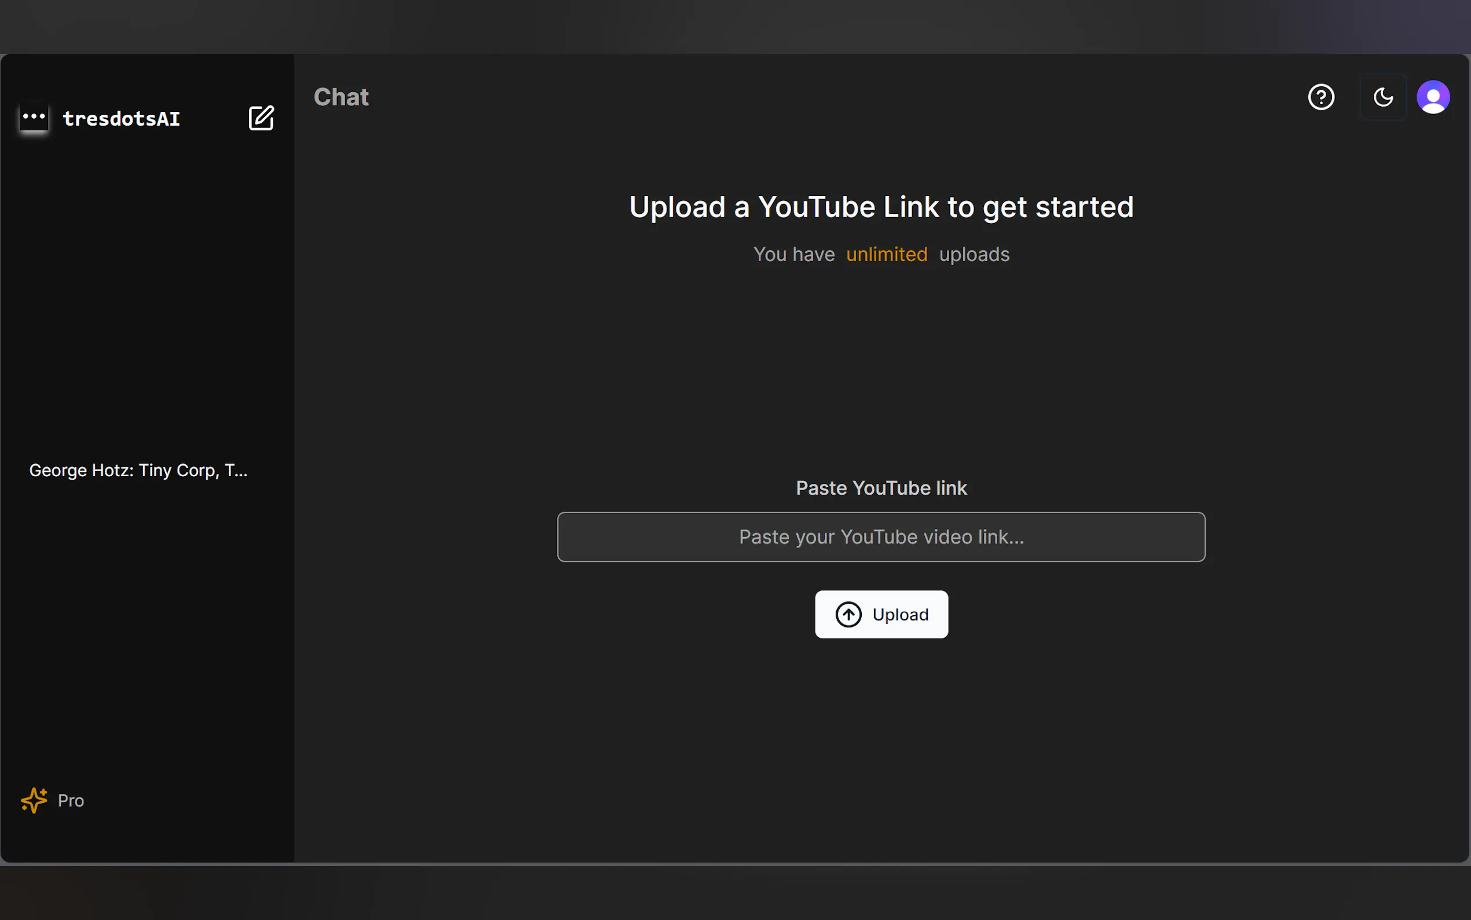The width and height of the screenshot is (1471, 920).
Task: Click the three-dots tresdotsAI logo icon
Action: [x=34, y=117]
